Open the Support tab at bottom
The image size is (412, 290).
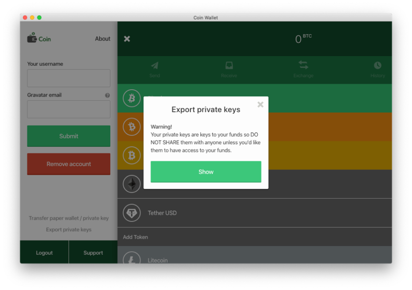coord(93,253)
